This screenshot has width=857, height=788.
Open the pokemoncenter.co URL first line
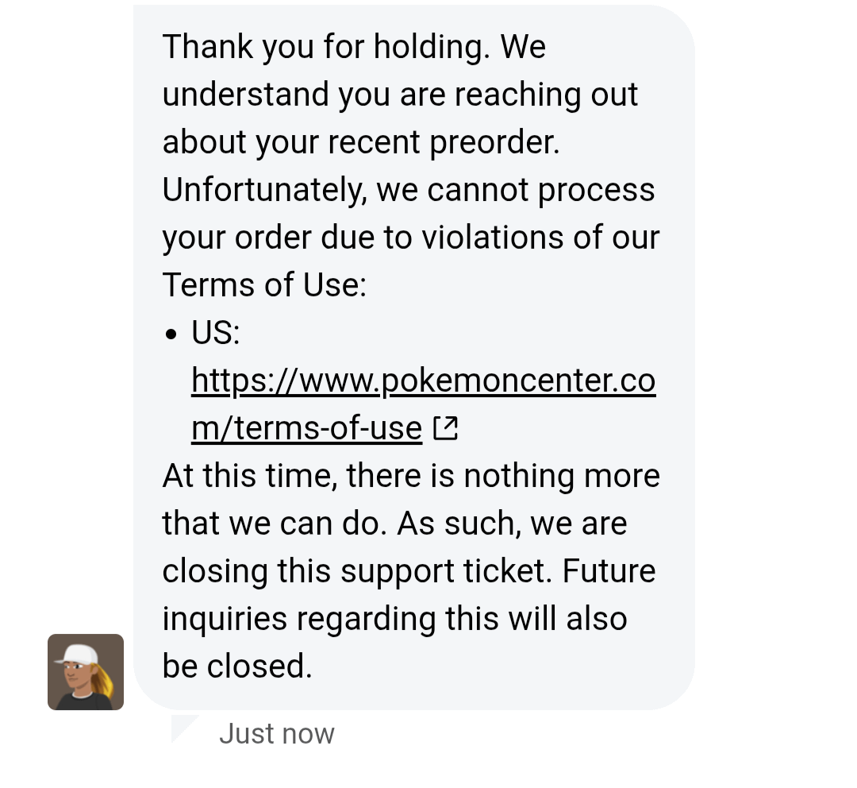pos(423,381)
